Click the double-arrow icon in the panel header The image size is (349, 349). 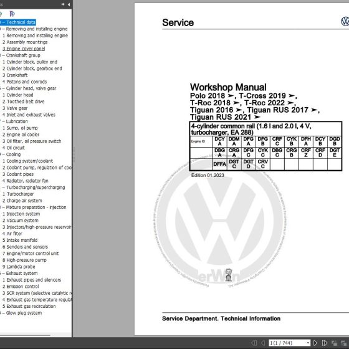(x=63, y=4)
